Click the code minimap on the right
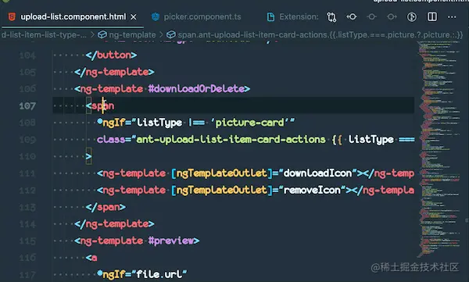 (x=439, y=149)
